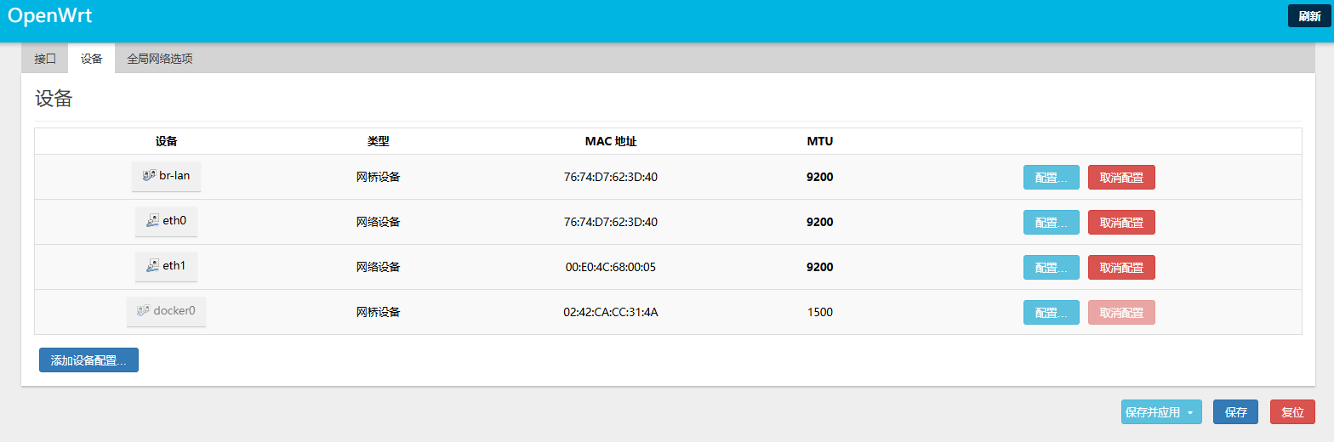Click br-lan's MAC 76:74:D7:62:3D:40
Image resolution: width=1334 pixels, height=442 pixels.
coord(611,177)
